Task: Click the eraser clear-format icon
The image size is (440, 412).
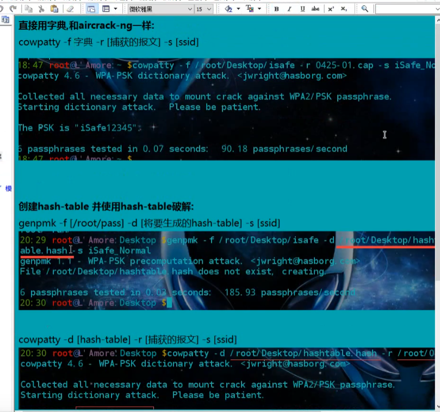Action: 70,9
